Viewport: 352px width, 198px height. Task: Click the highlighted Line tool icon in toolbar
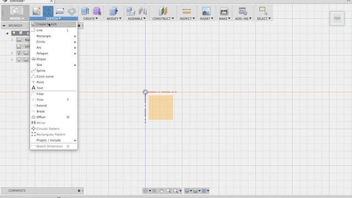click(x=48, y=11)
